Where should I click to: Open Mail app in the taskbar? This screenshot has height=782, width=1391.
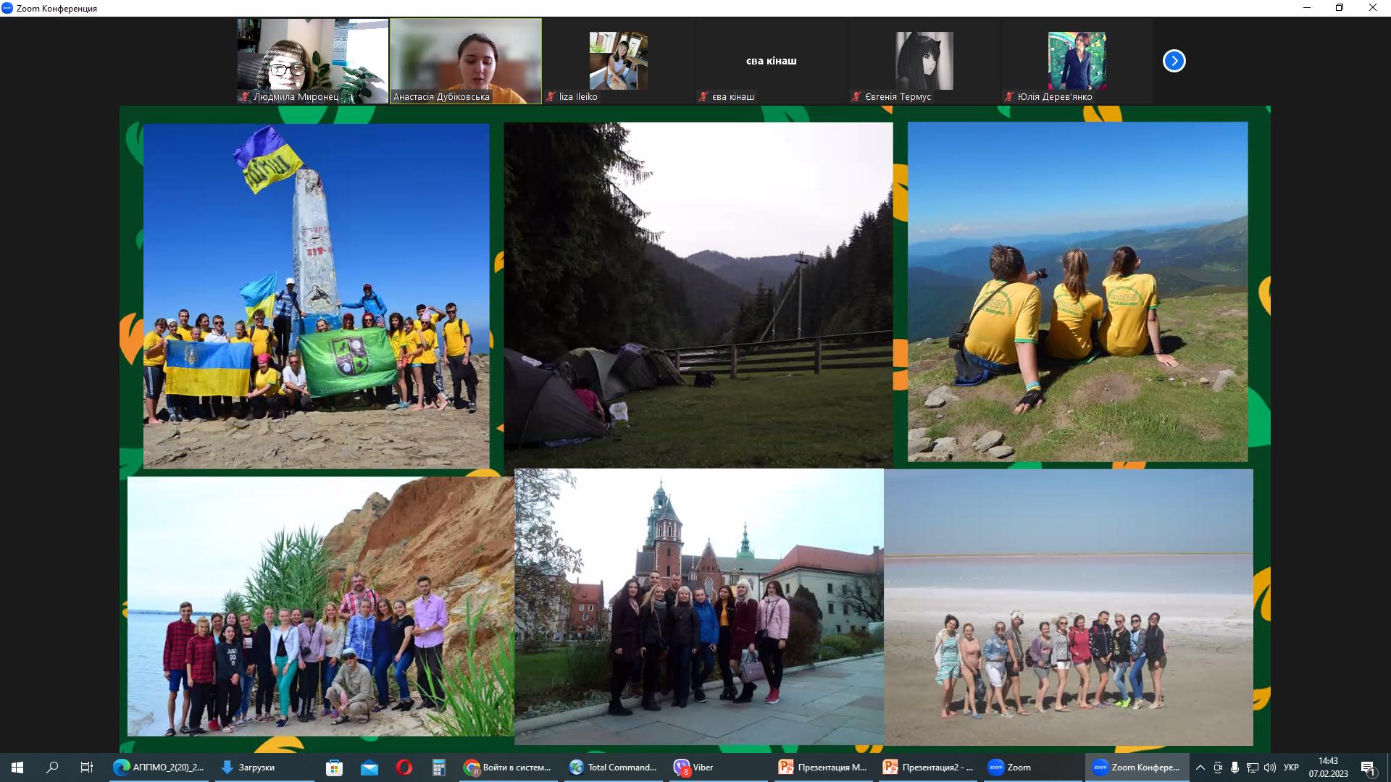(x=369, y=768)
